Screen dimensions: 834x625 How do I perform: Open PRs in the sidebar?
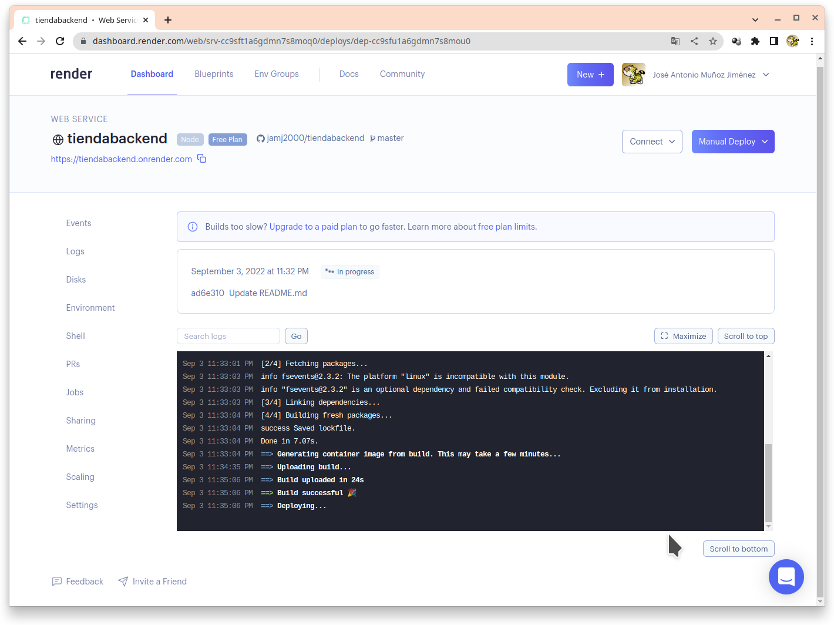pyautogui.click(x=73, y=364)
